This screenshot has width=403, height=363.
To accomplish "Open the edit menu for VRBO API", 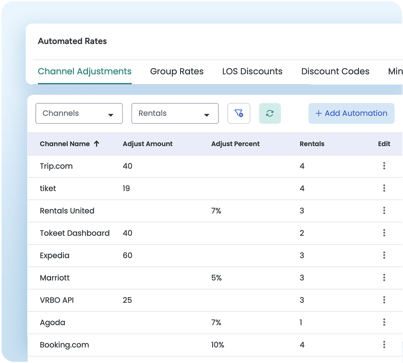I will pos(384,300).
